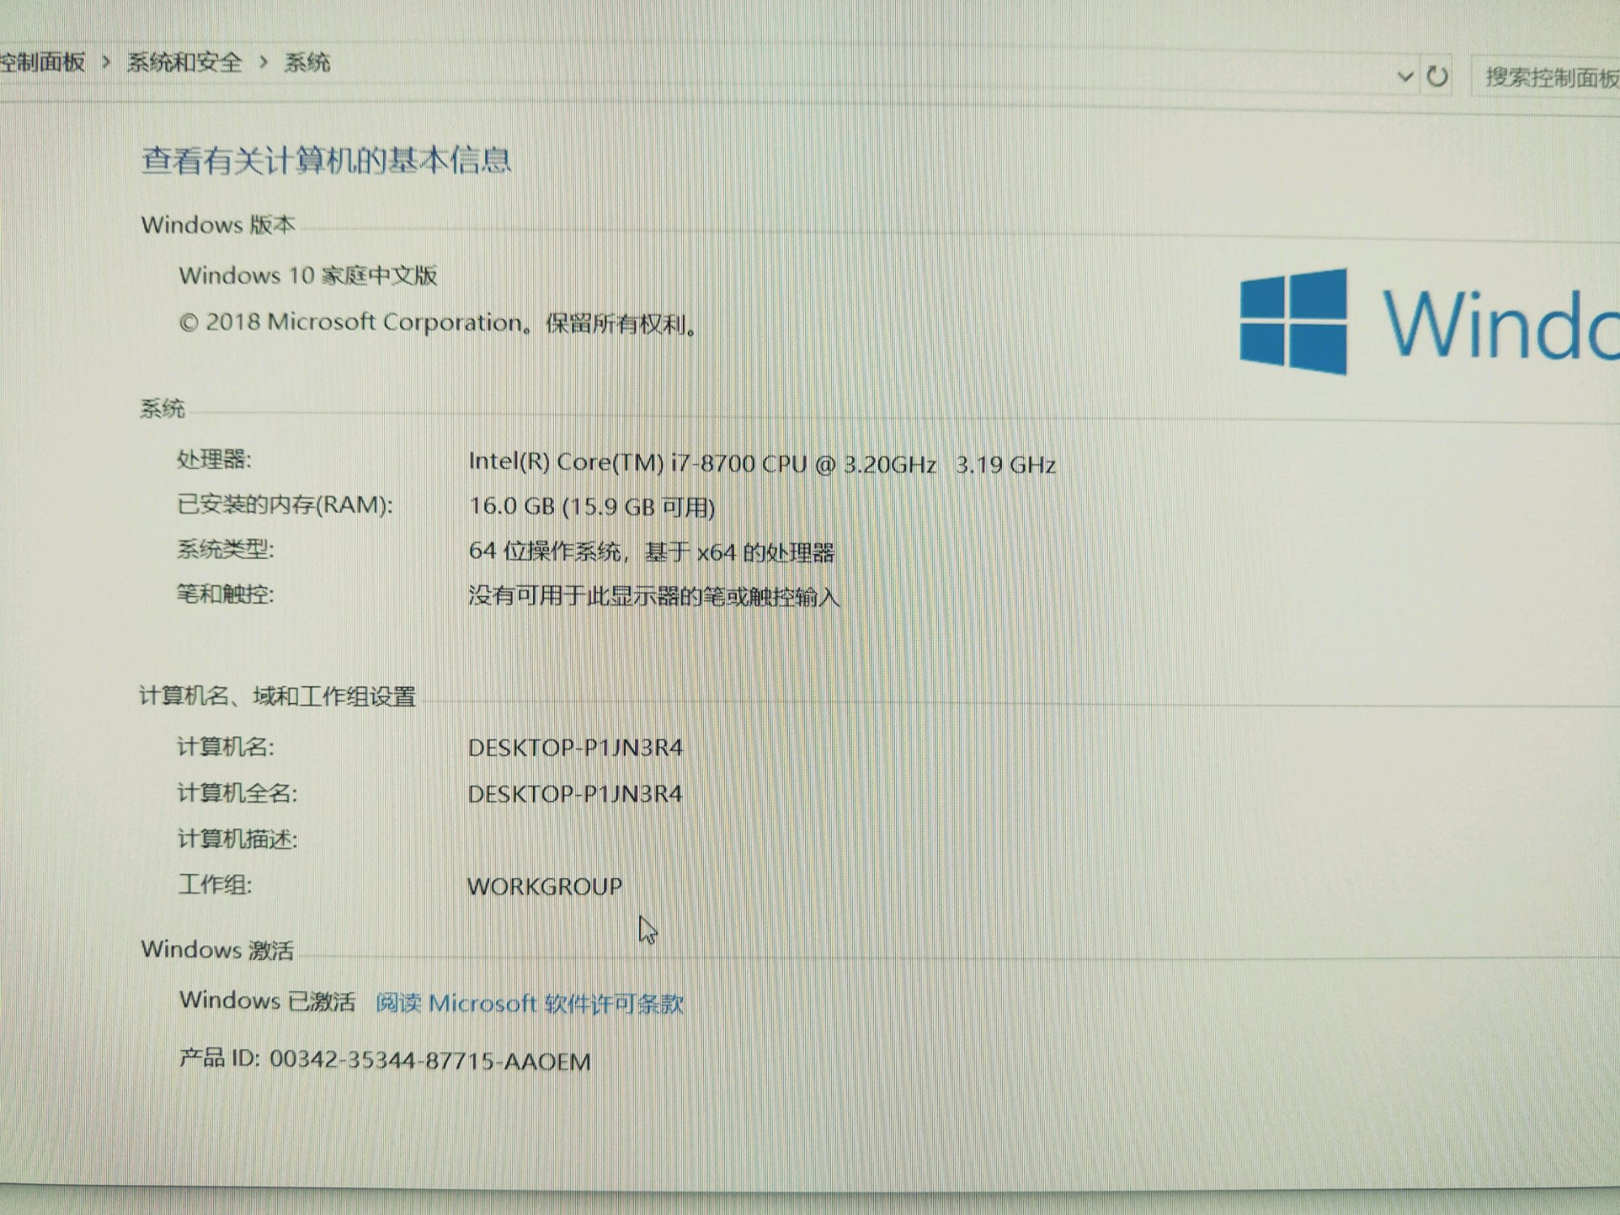The image size is (1620, 1215).
Task: Select Windows 10 家庭中文版 text
Action: pos(308,275)
